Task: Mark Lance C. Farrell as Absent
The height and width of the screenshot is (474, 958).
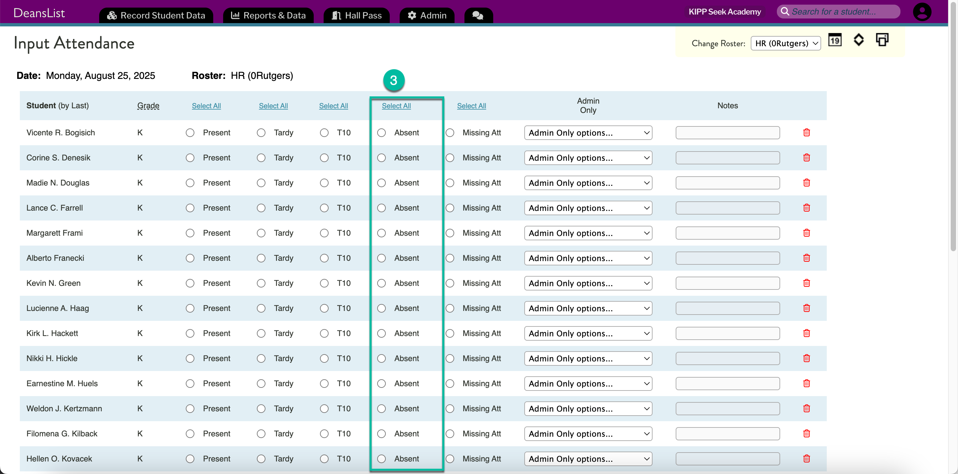Action: tap(381, 208)
